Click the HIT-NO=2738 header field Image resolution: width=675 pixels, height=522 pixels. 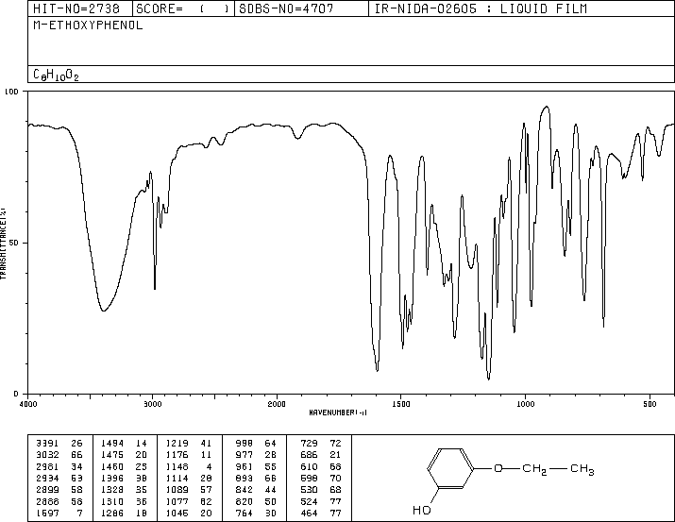76,8
